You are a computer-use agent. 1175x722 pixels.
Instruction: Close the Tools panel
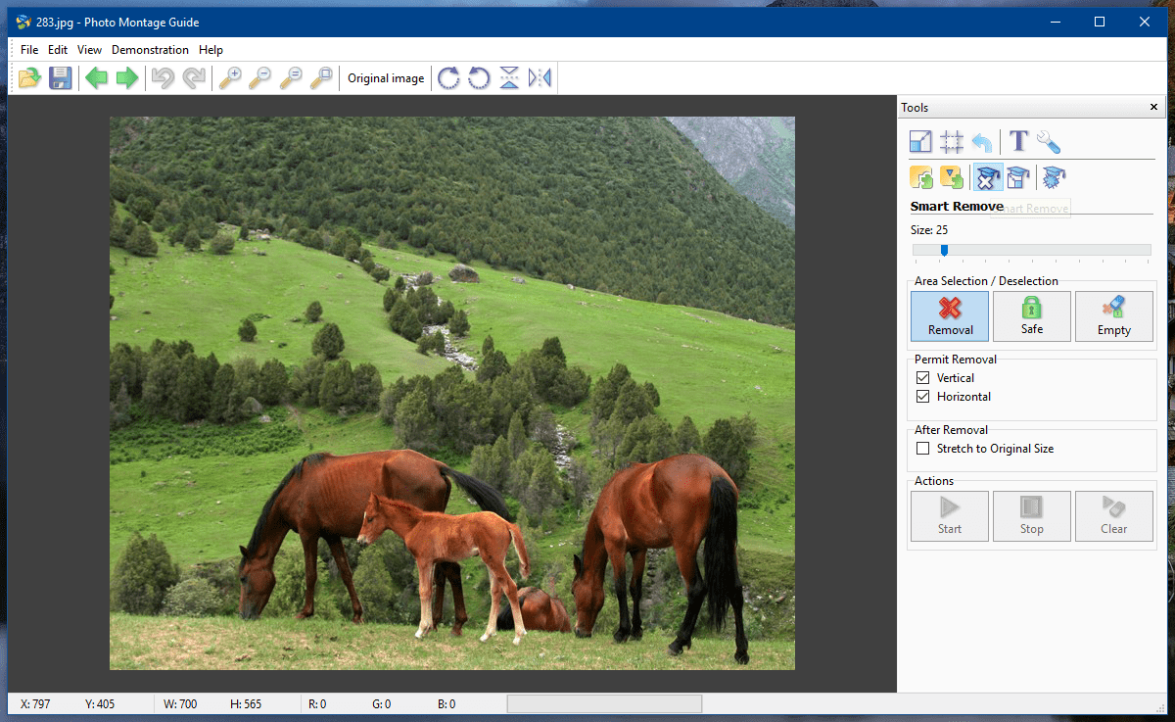(x=1153, y=108)
